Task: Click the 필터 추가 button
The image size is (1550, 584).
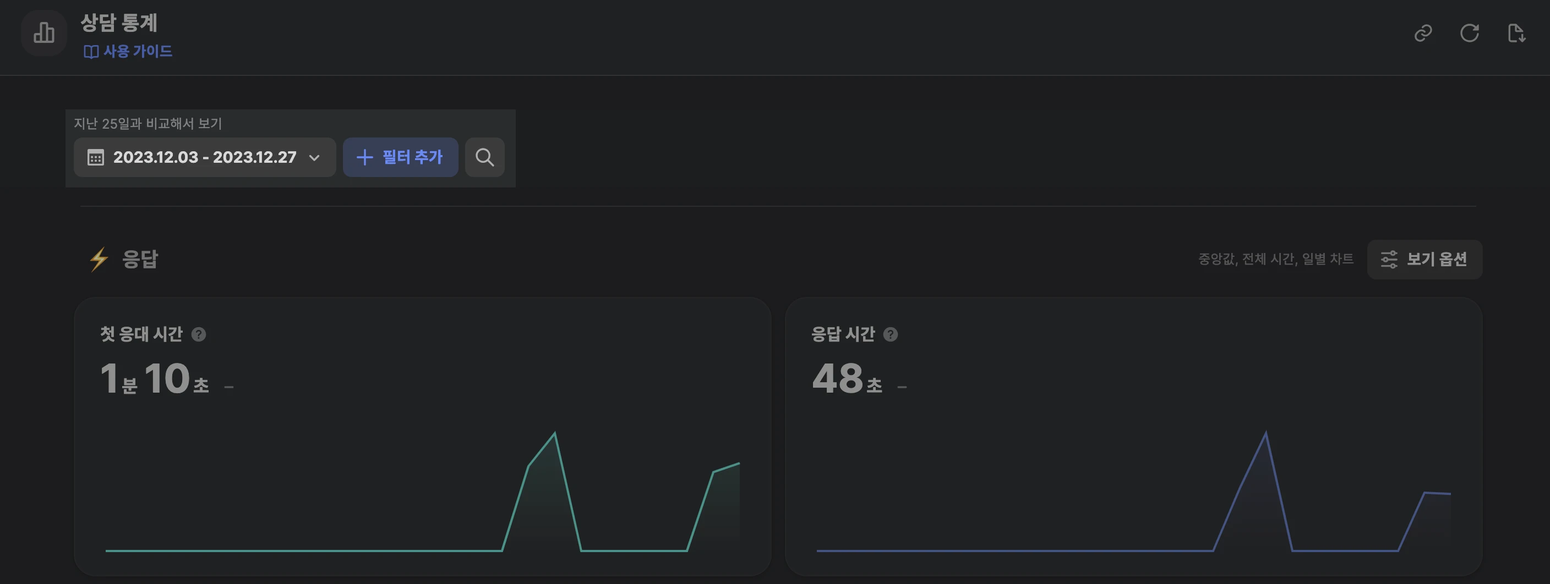Action: point(400,157)
